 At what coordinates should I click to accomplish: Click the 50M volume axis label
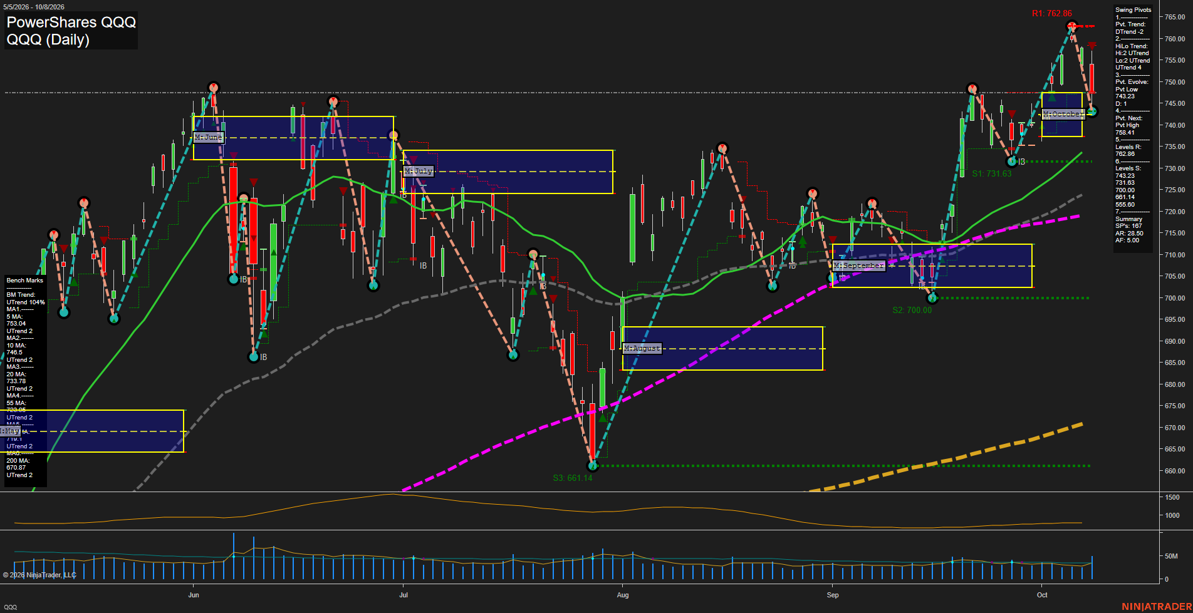coord(1171,556)
